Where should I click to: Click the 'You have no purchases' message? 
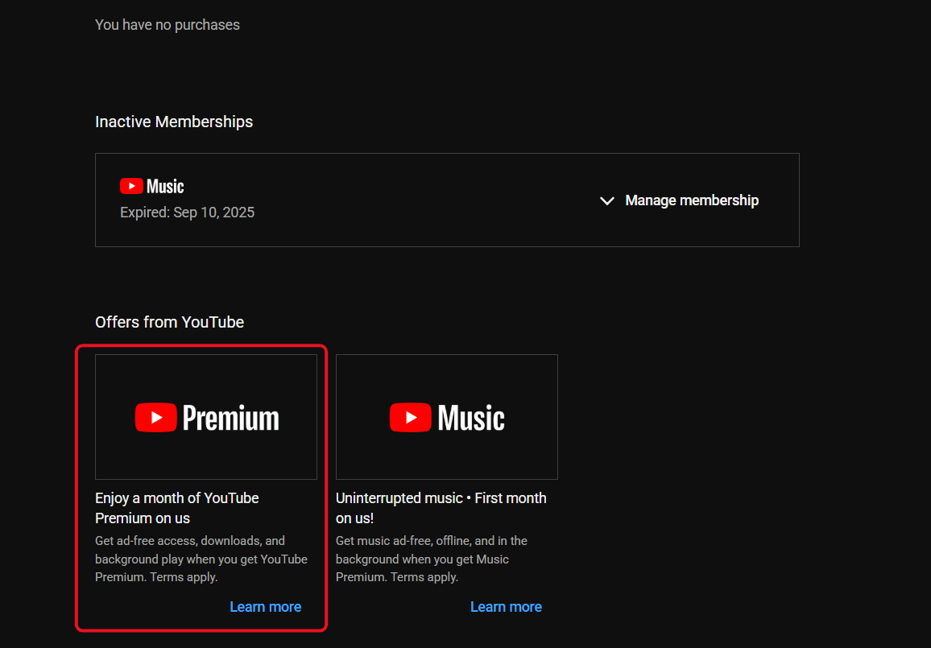168,25
